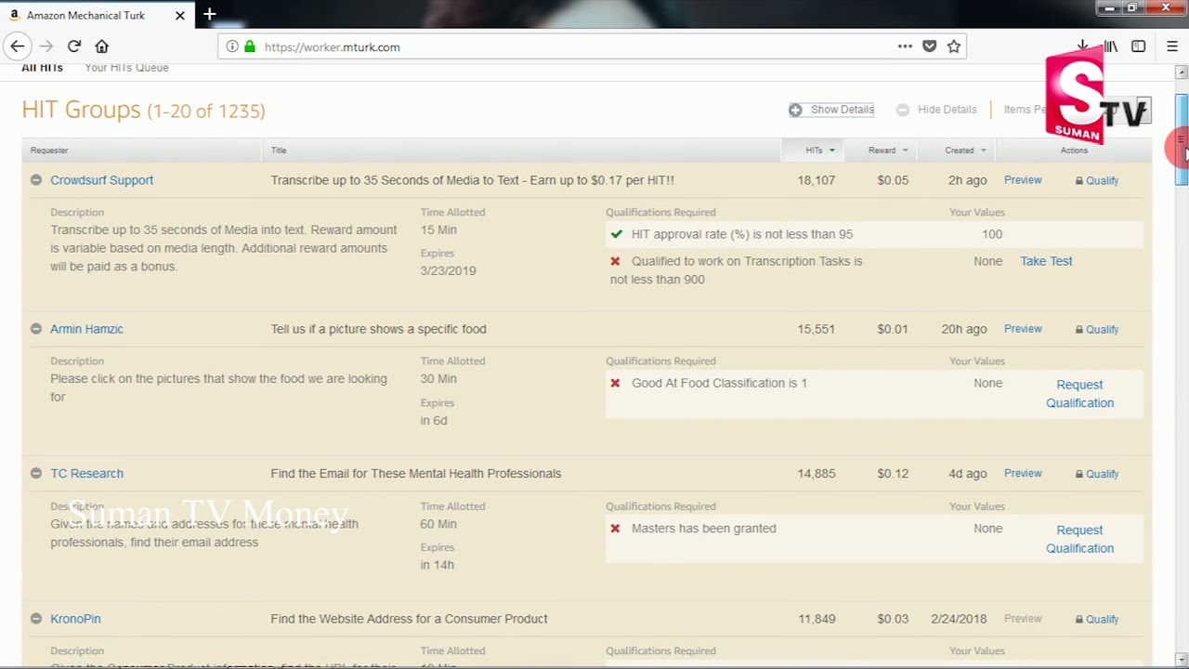Collapse the KronoPin HIT details

[36, 619]
